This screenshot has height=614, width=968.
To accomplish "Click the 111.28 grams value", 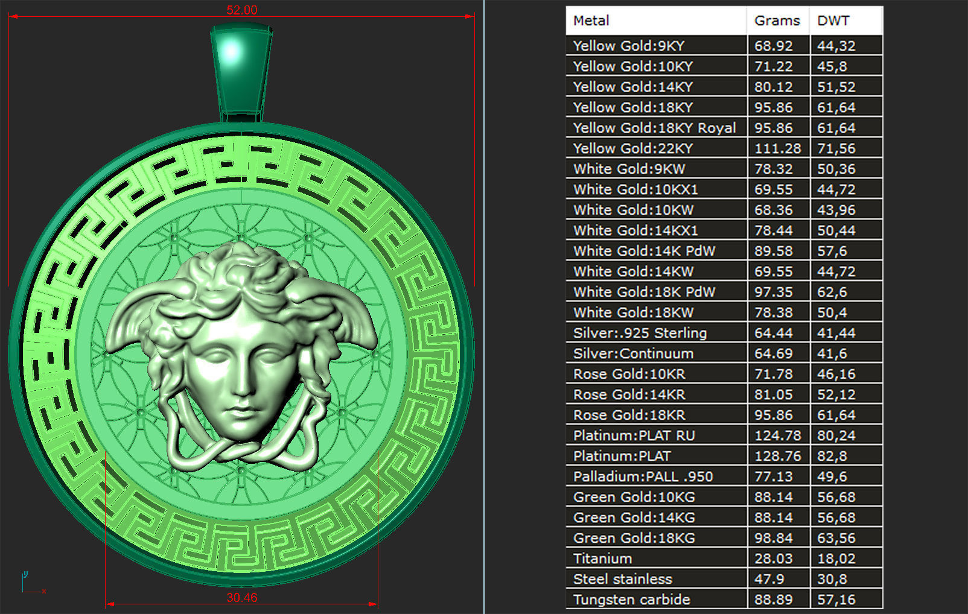I will pyautogui.click(x=777, y=148).
